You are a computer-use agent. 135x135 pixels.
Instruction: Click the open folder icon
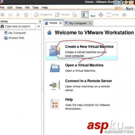pyautogui.click(x=55, y=68)
